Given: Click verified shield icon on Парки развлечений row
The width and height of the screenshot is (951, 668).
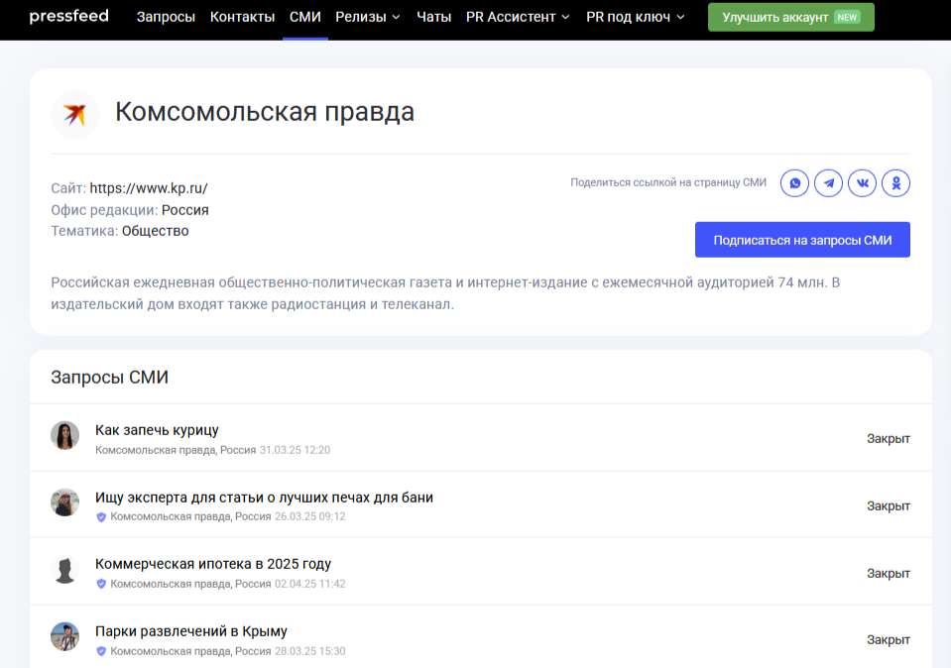Looking at the screenshot, I should pos(101,651).
